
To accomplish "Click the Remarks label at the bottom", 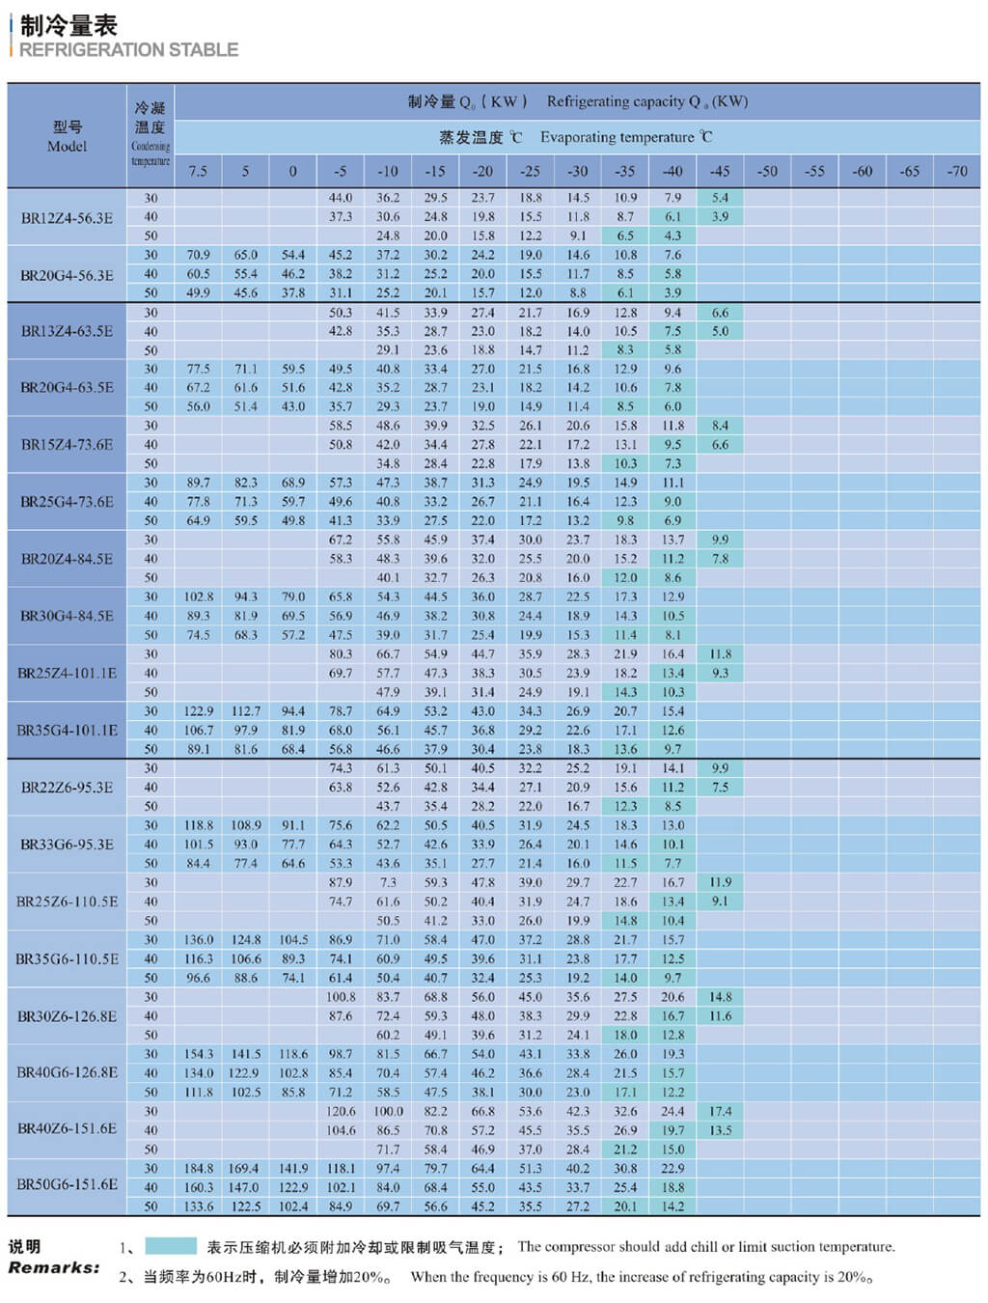I will [54, 1267].
